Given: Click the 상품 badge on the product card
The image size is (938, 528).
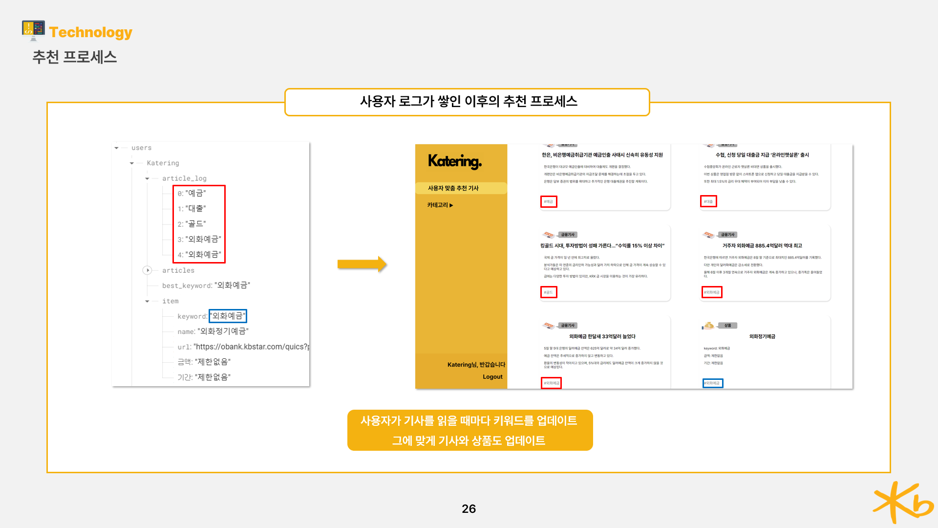Looking at the screenshot, I should point(728,326).
